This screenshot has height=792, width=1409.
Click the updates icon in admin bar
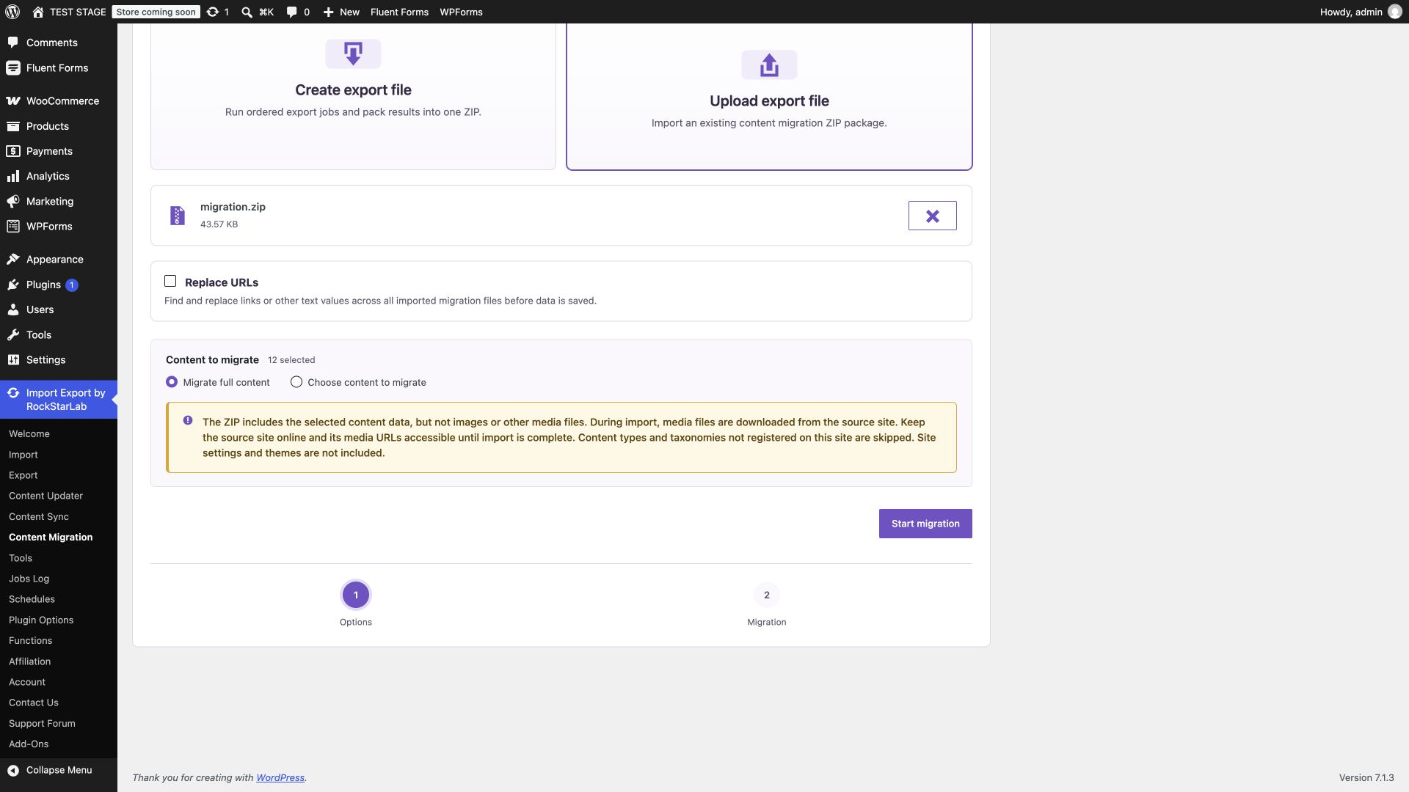pyautogui.click(x=213, y=12)
